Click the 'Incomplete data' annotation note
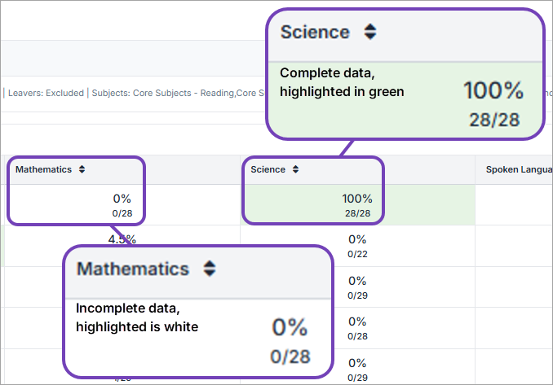 137,317
